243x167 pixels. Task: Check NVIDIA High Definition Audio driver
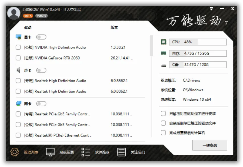click(x=18, y=47)
